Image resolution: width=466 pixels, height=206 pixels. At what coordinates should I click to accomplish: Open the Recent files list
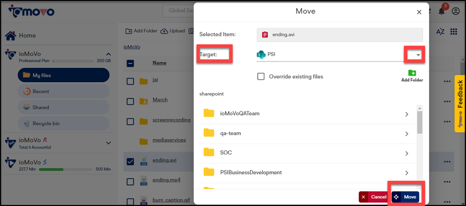pos(63,92)
